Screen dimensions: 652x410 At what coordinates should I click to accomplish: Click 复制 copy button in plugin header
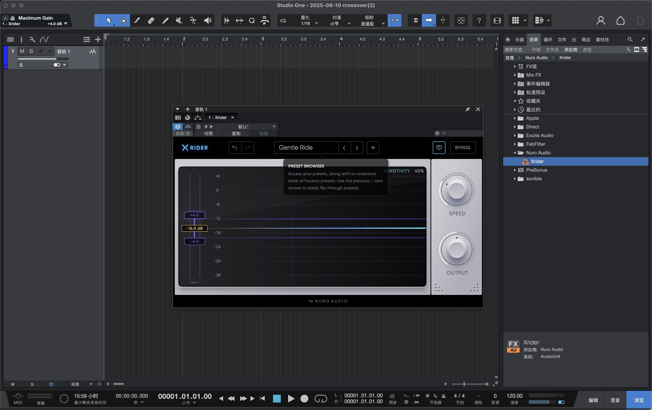coord(236,133)
